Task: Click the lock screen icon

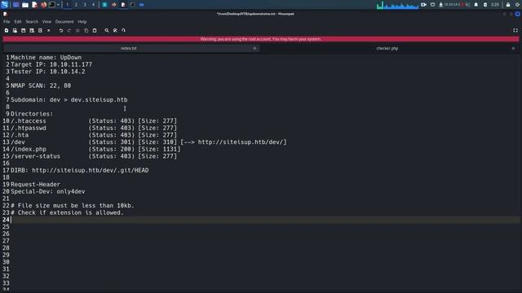Action: click(508, 5)
